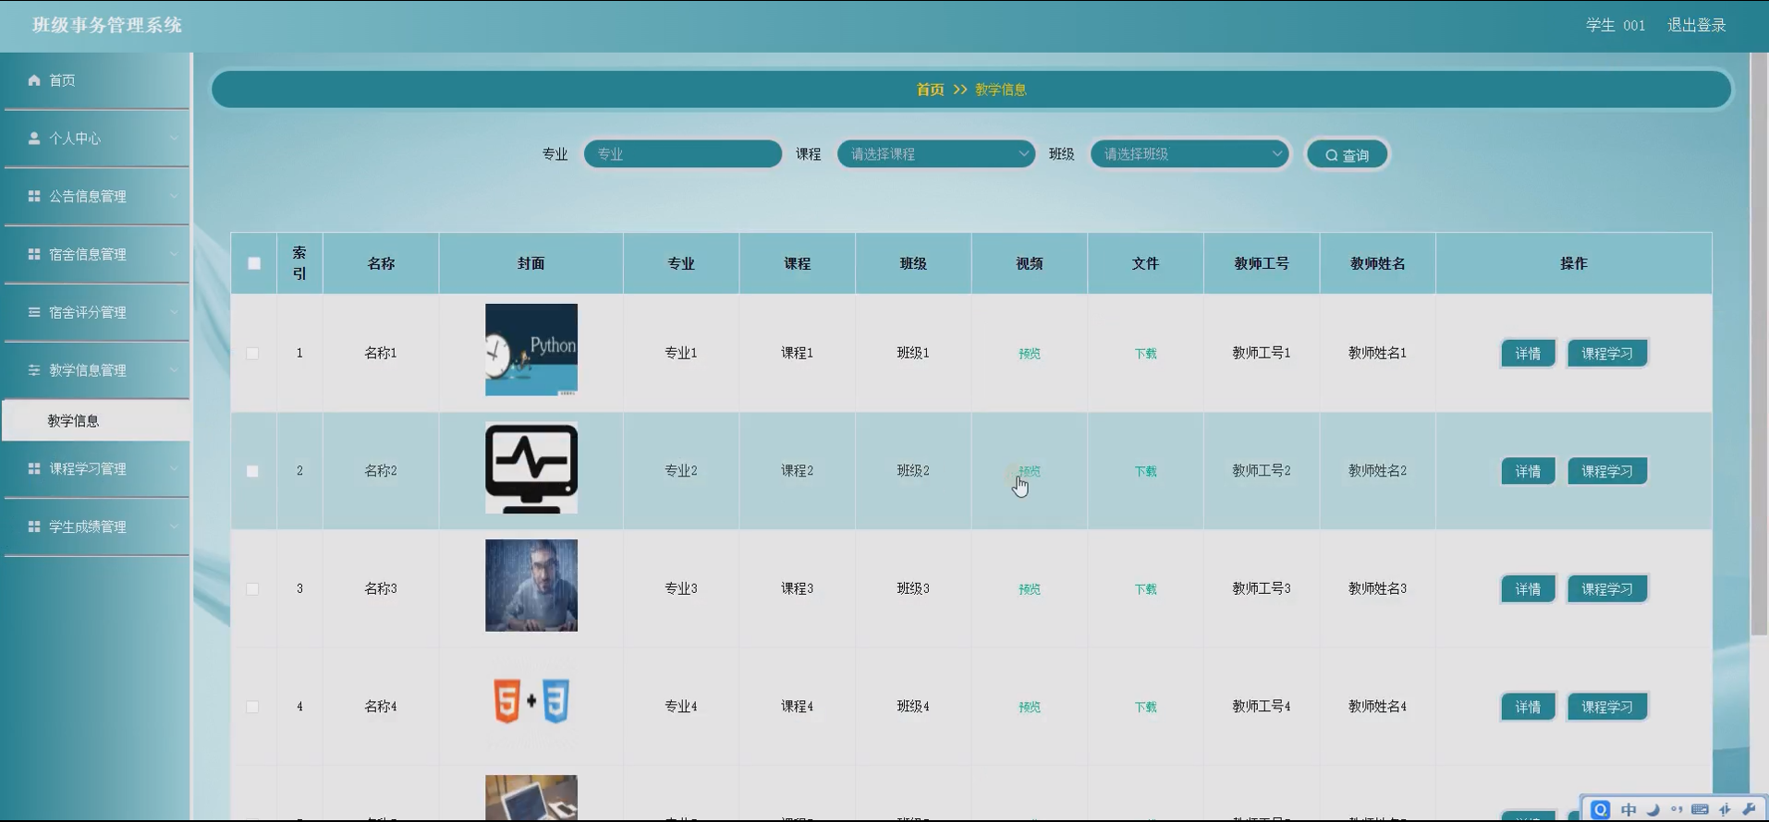Viewport: 1769px width, 822px height.
Task: Click the magnifier icon in the 查询 button
Action: [1332, 155]
